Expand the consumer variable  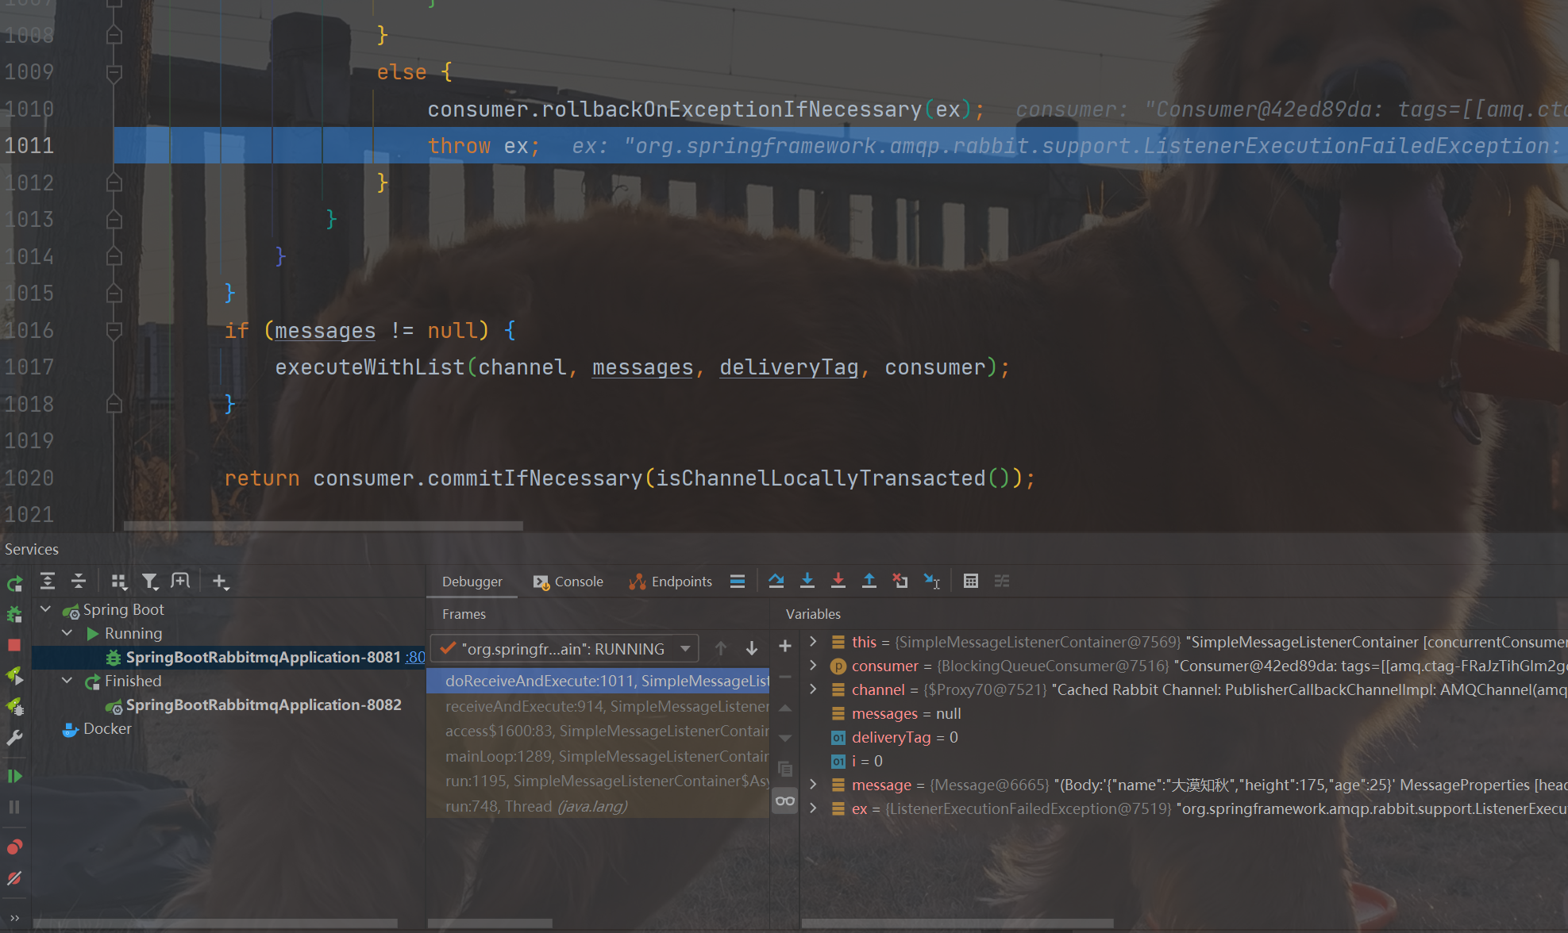pos(813,665)
